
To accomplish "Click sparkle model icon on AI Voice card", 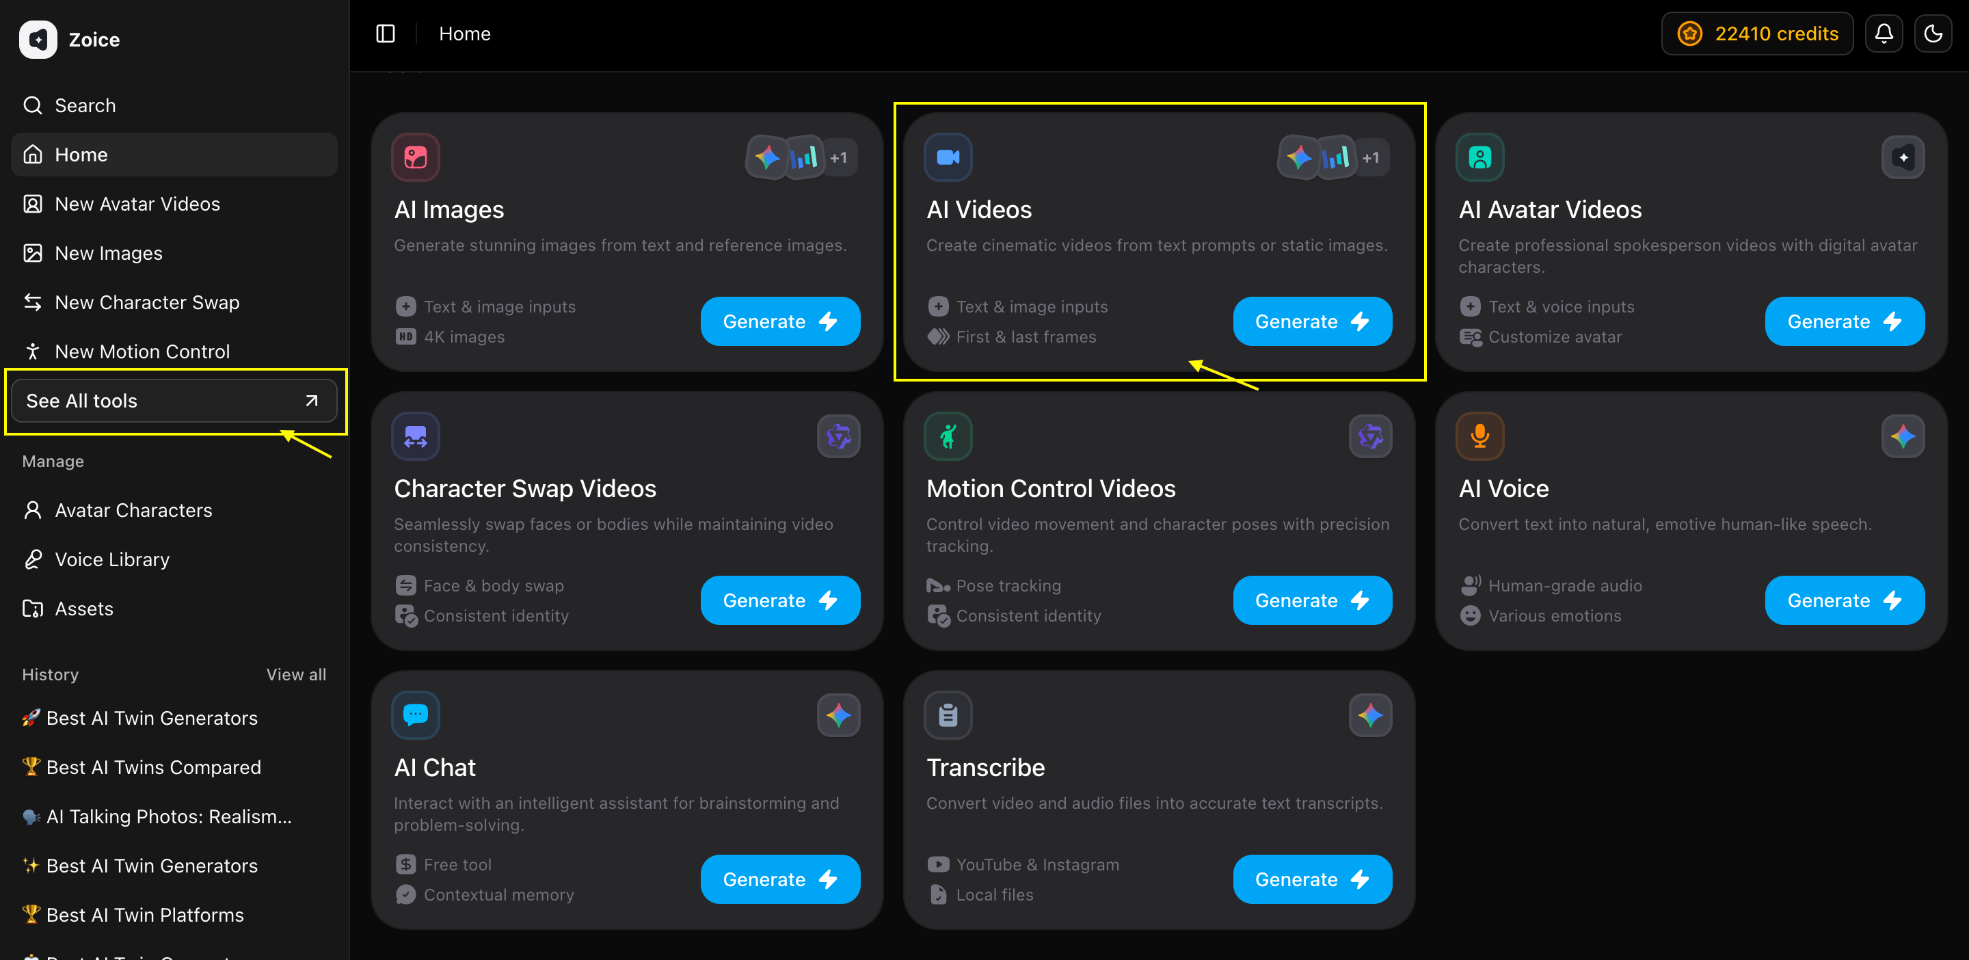I will [x=1903, y=436].
